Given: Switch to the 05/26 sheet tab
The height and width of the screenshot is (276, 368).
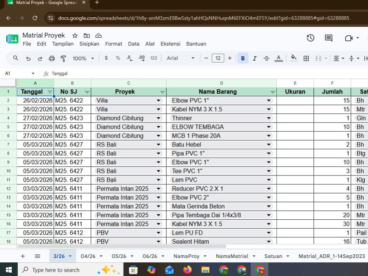Looking at the screenshot, I should 119,256.
